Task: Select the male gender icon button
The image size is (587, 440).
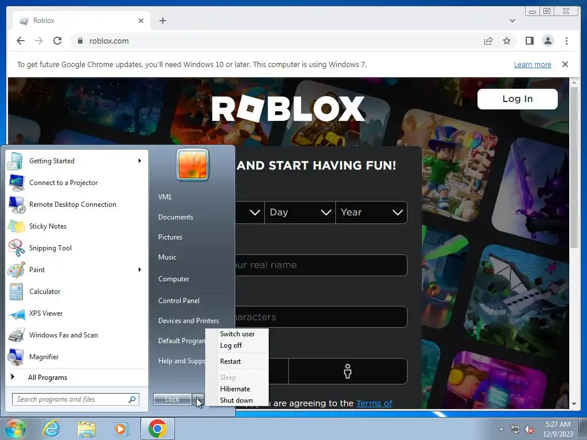Action: click(x=348, y=371)
